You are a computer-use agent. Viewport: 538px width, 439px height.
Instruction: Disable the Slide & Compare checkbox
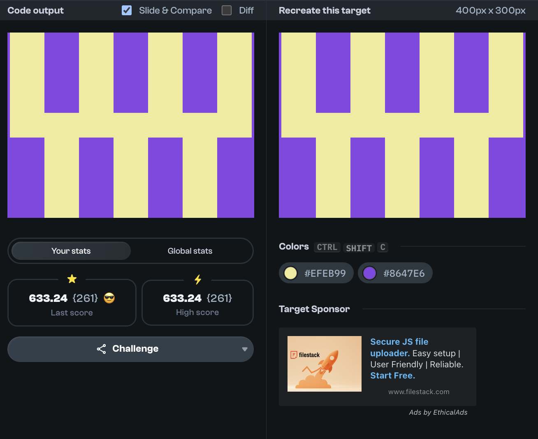127,10
